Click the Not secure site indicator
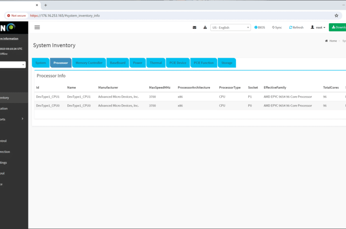 coord(16,16)
